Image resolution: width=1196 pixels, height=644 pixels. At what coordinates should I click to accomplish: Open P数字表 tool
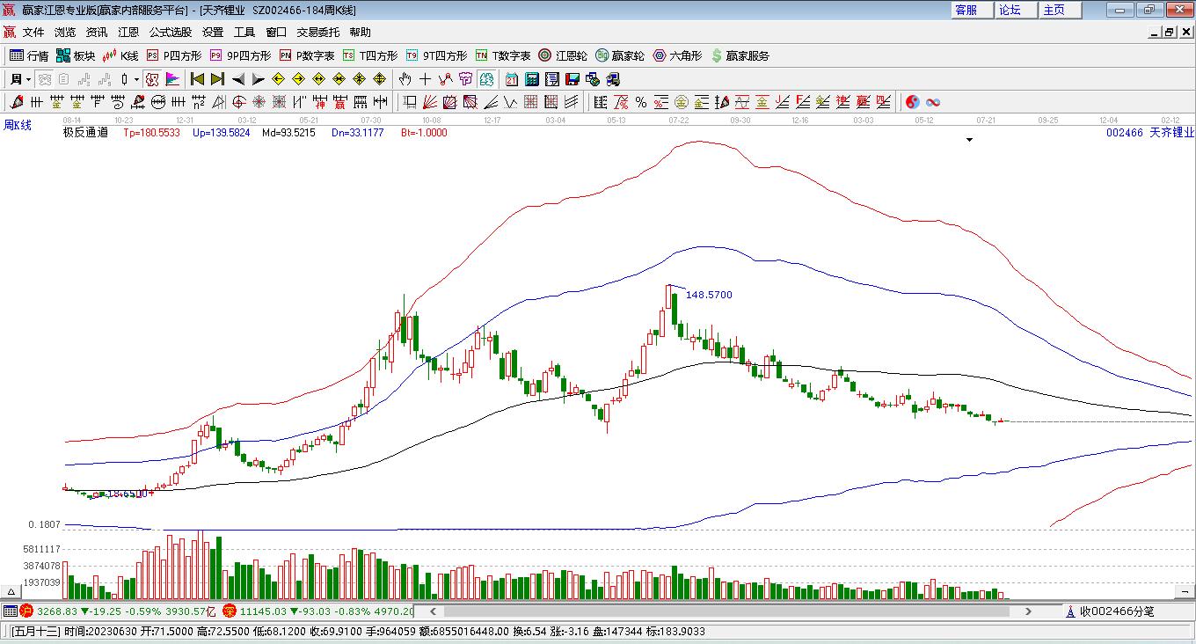click(x=307, y=55)
